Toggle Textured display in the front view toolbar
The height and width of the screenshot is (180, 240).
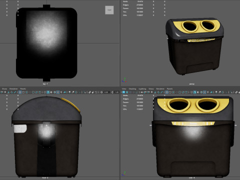coord(58,92)
